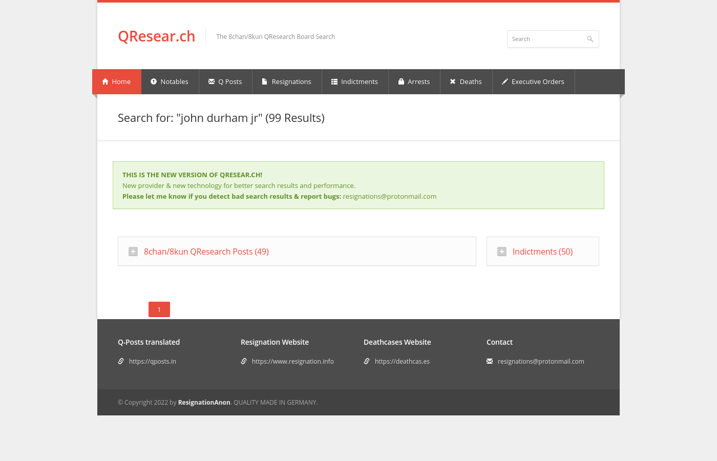This screenshot has height=461, width=717.
Task: Click email address in green notice box
Action: pyautogui.click(x=390, y=196)
